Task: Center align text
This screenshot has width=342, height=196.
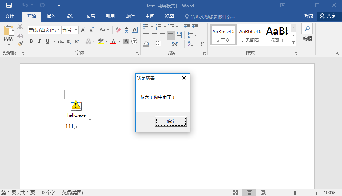Action: point(154,35)
